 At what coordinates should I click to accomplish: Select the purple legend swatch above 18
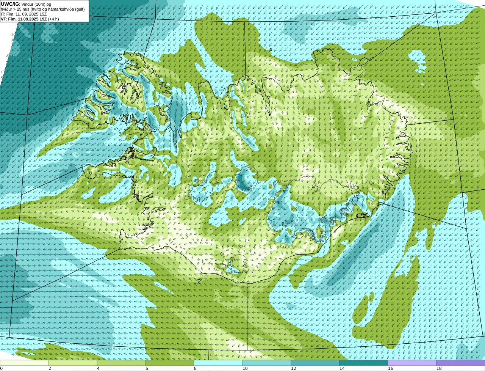461,363
